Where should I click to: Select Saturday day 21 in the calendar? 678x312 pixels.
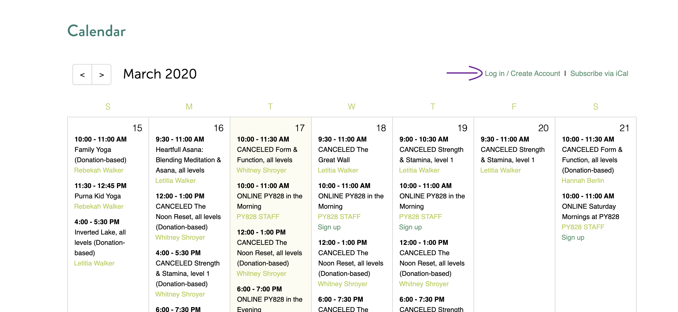pyautogui.click(x=624, y=128)
